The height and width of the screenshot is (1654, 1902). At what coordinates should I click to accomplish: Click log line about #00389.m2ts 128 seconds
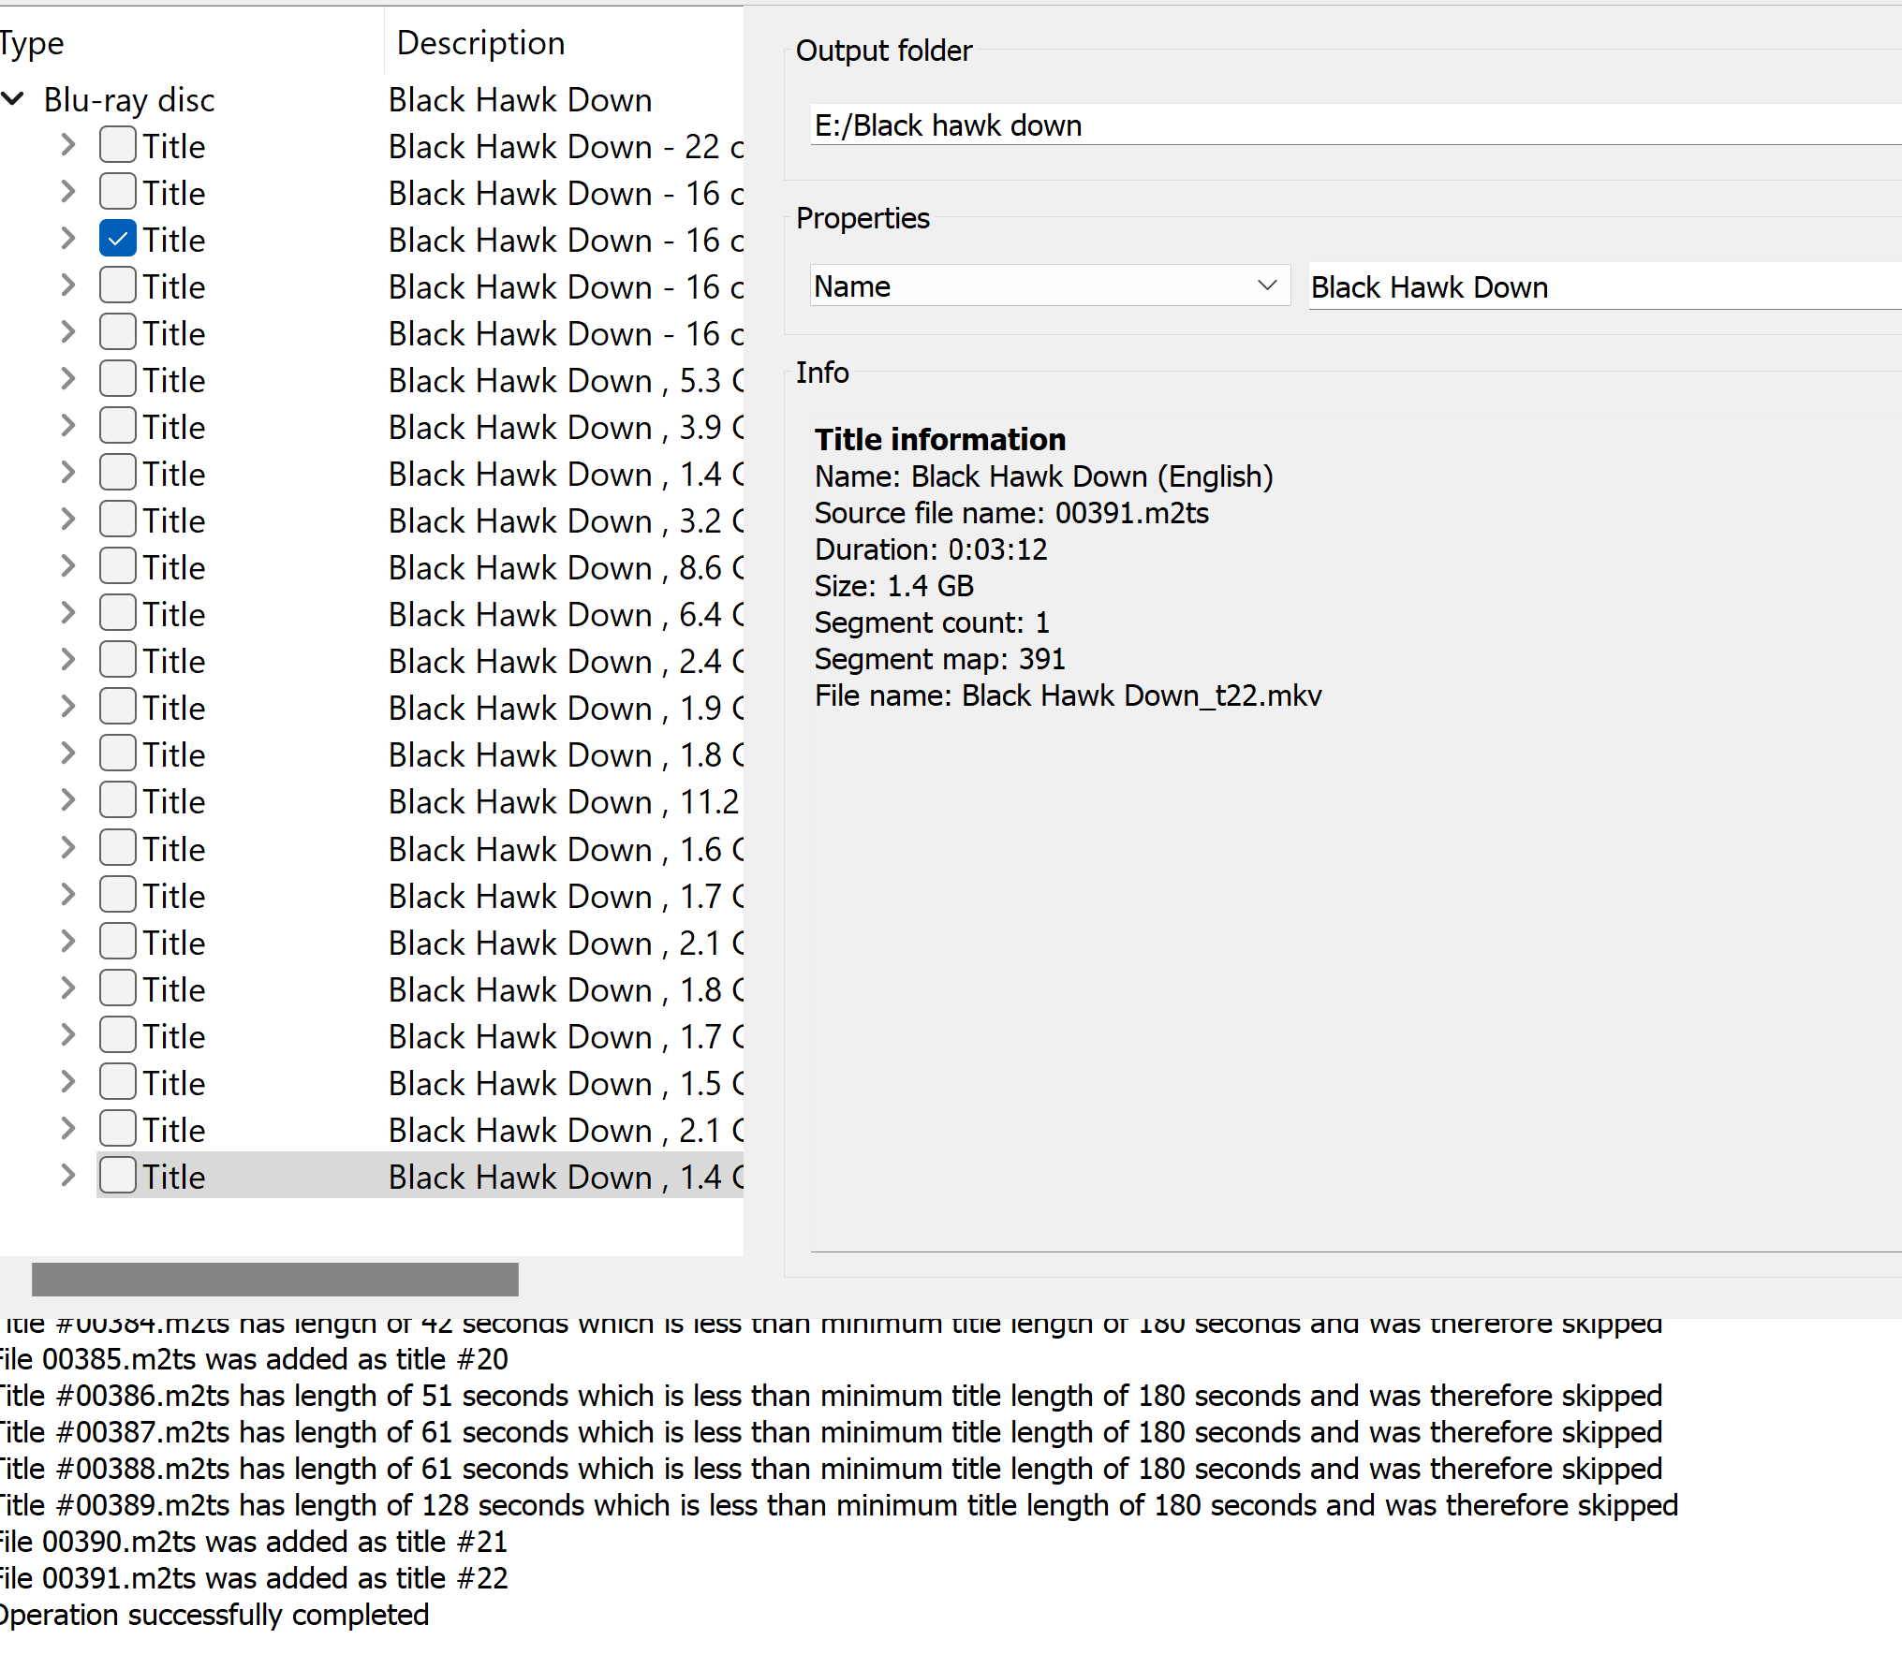click(x=839, y=1505)
